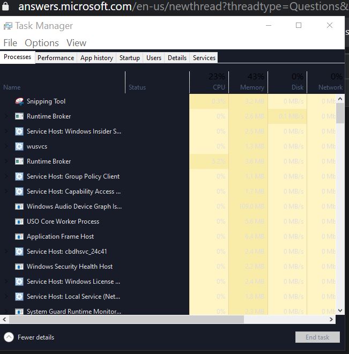Click the USO Core Worker Process icon
The height and width of the screenshot is (354, 349).
19,222
